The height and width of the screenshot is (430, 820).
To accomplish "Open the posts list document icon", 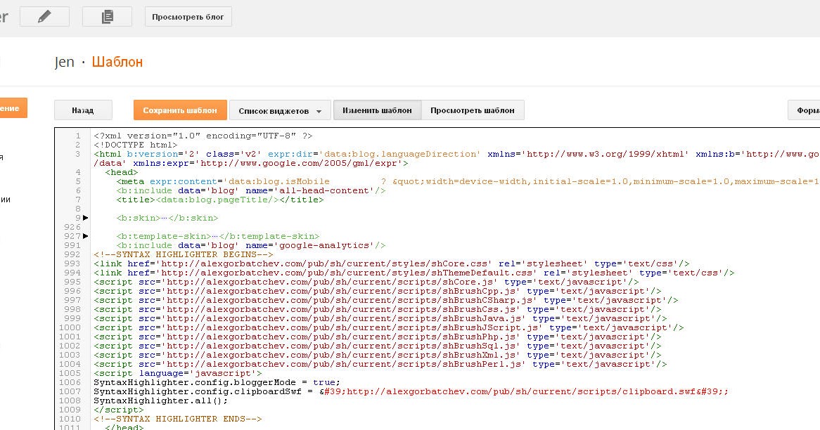I will (x=107, y=17).
